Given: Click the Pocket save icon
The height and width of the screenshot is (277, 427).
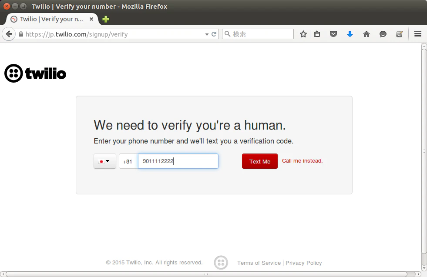Looking at the screenshot, I should [333, 34].
